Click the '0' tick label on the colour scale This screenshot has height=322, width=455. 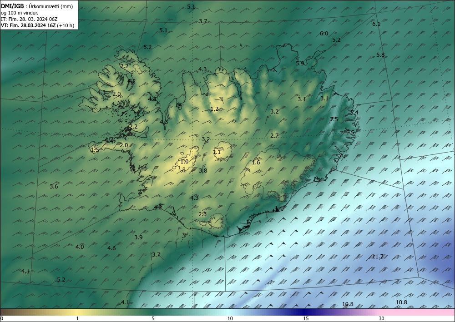(x=2, y=318)
